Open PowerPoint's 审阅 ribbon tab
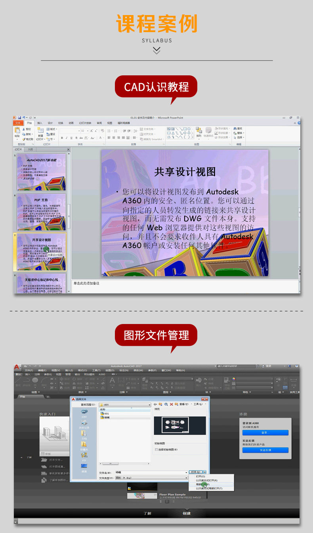313x533 pixels. (x=99, y=123)
